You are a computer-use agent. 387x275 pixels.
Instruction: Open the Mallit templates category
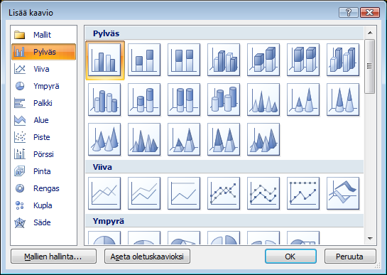[x=44, y=35]
